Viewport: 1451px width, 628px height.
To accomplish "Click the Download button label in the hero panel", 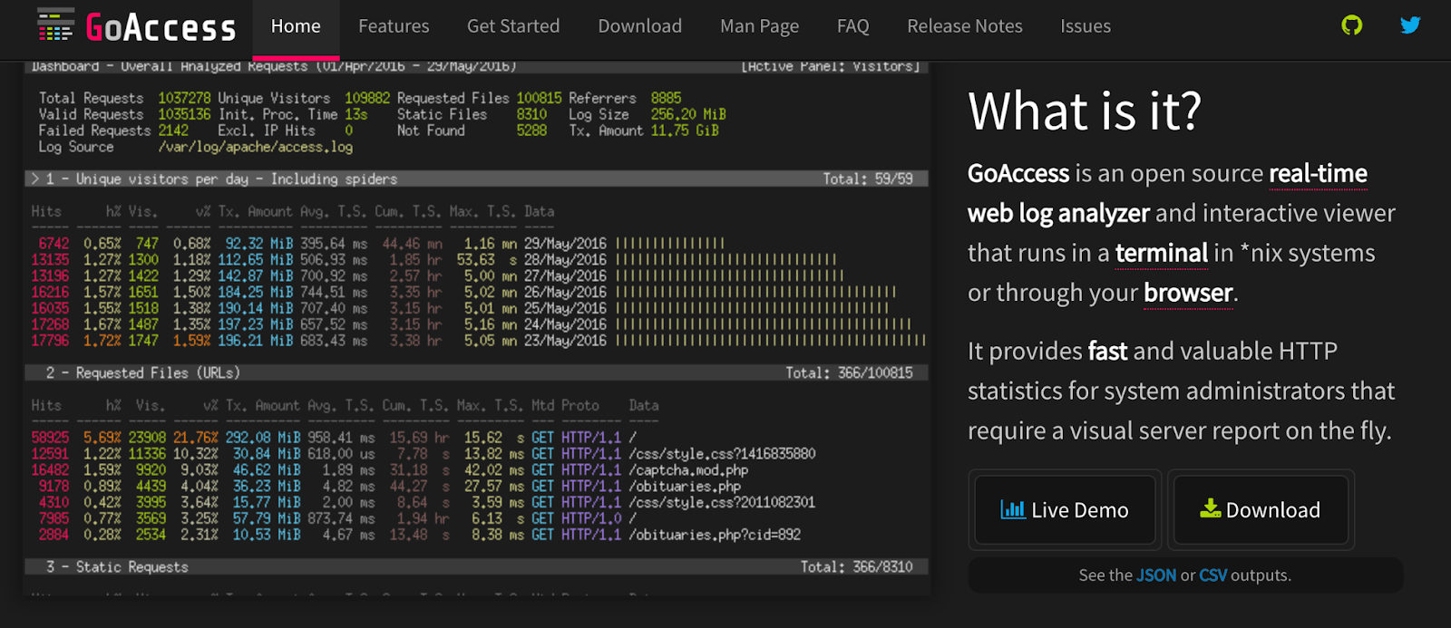I will [1272, 510].
